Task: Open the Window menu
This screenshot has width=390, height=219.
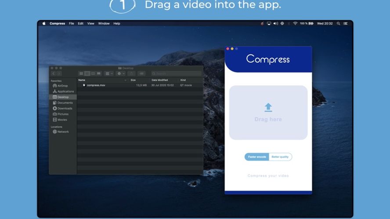Action: click(x=104, y=23)
